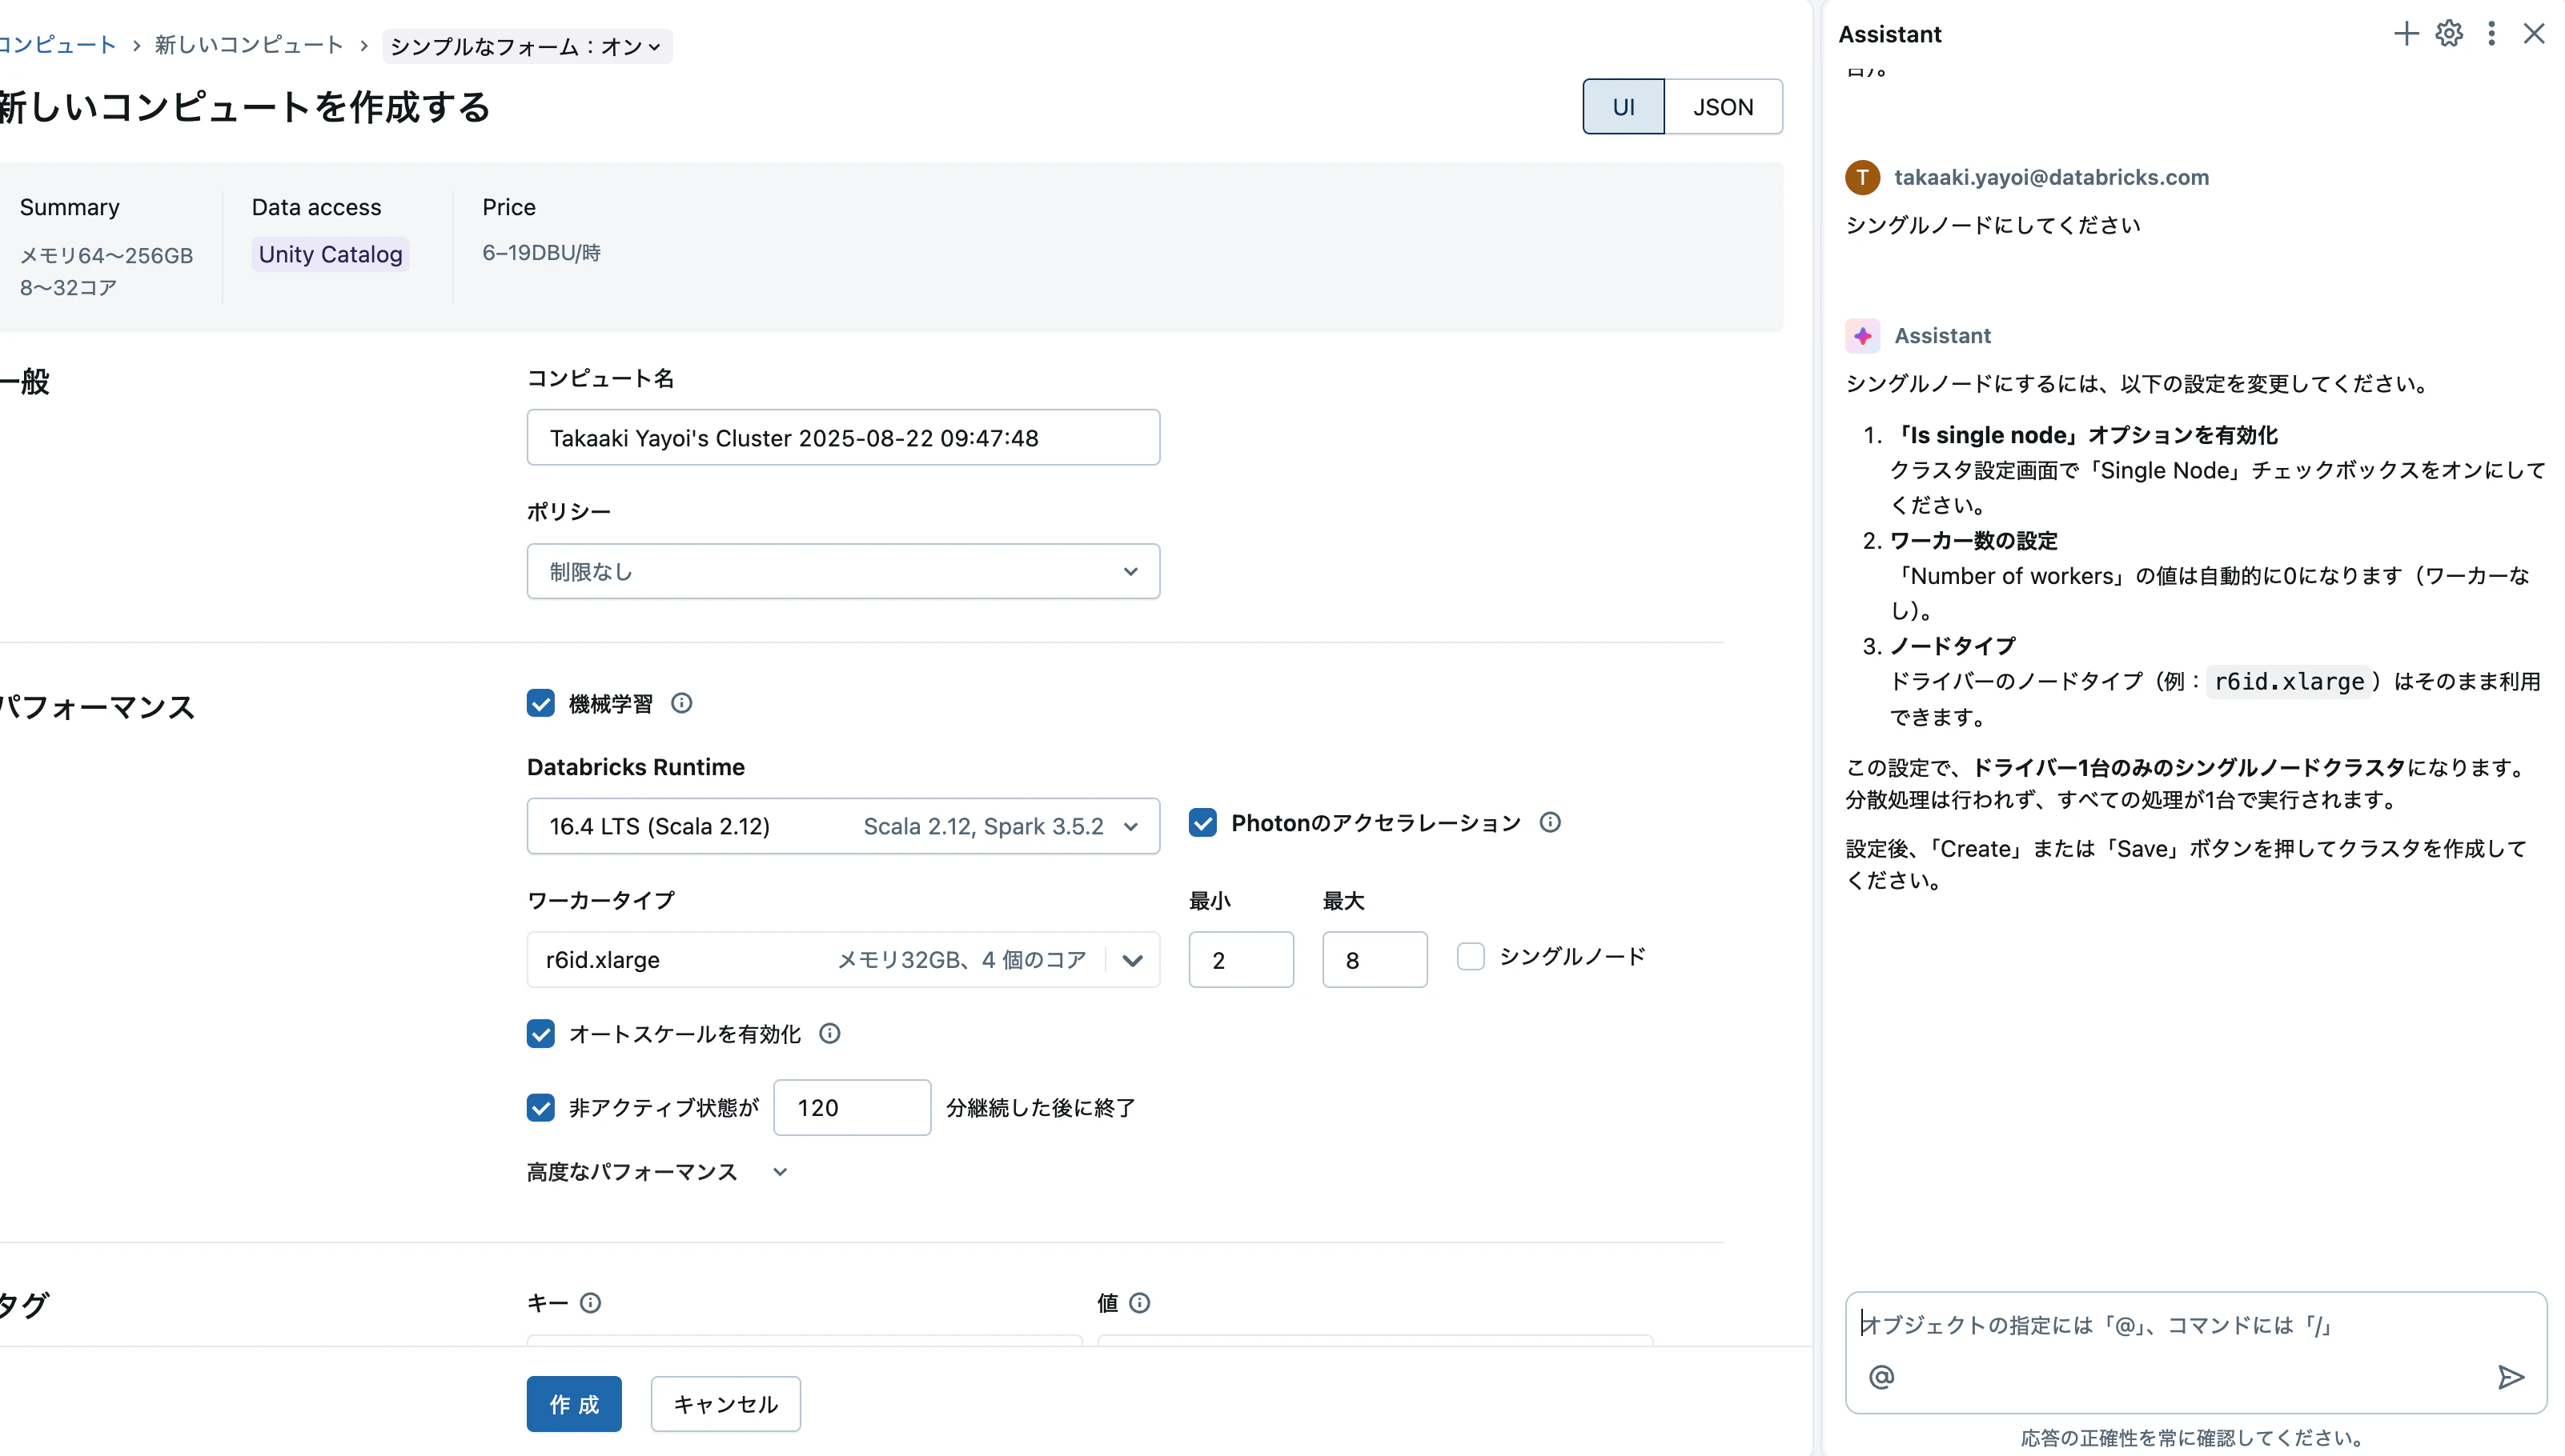This screenshot has height=1456, width=2565.
Task: Click the ワーカー数の設定 heading in reply
Action: pos(1973,541)
